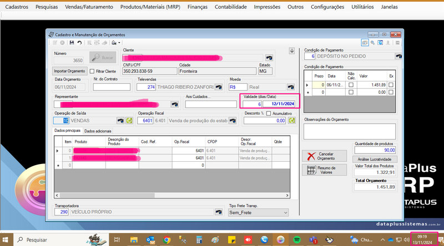Viewport: 444px width, 246px height.
Task: Open the Calculator from the taskbar
Action: [199, 240]
